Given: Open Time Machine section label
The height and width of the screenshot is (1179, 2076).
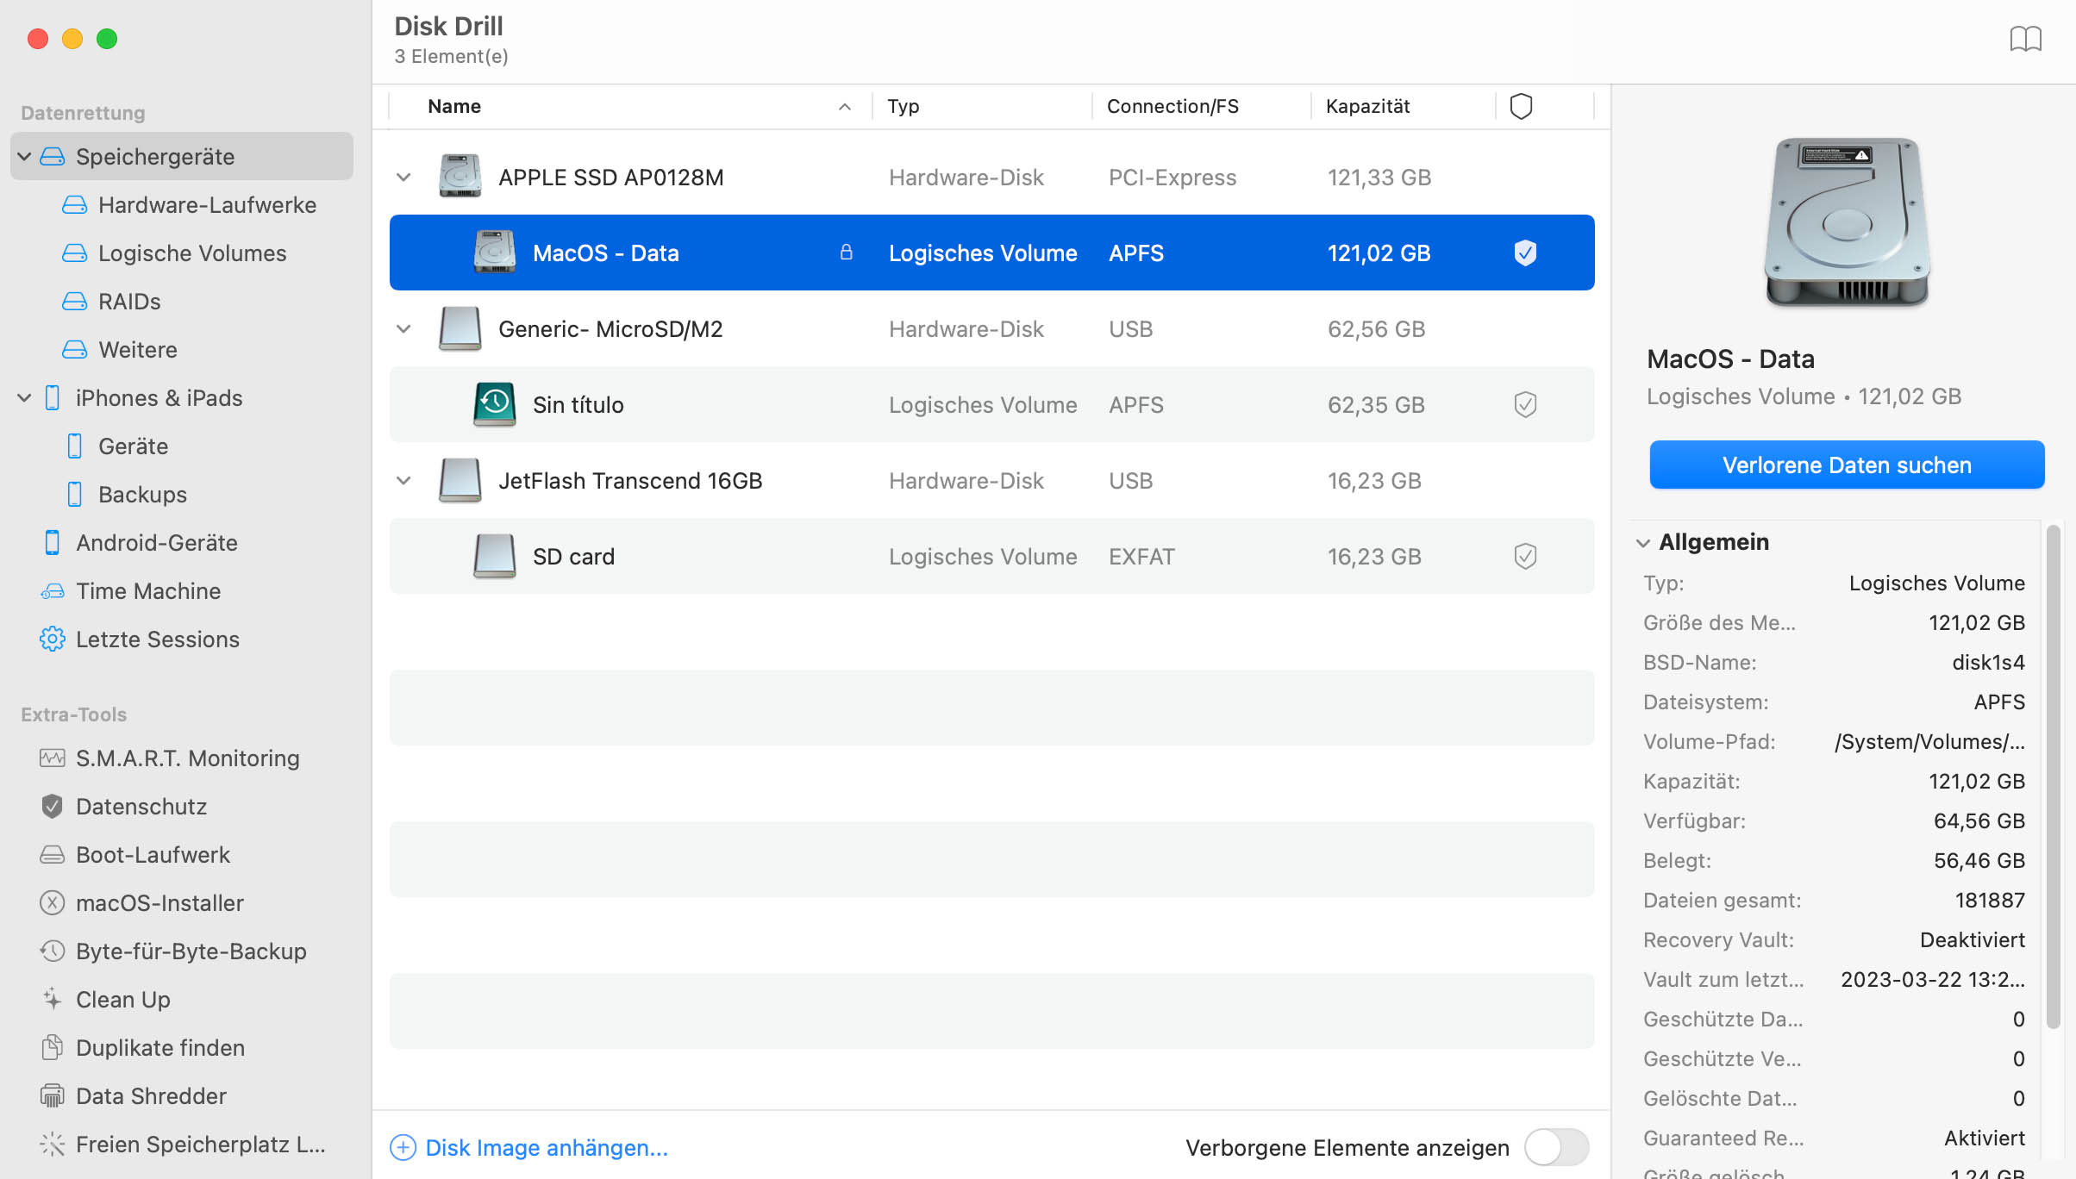Looking at the screenshot, I should (148, 591).
